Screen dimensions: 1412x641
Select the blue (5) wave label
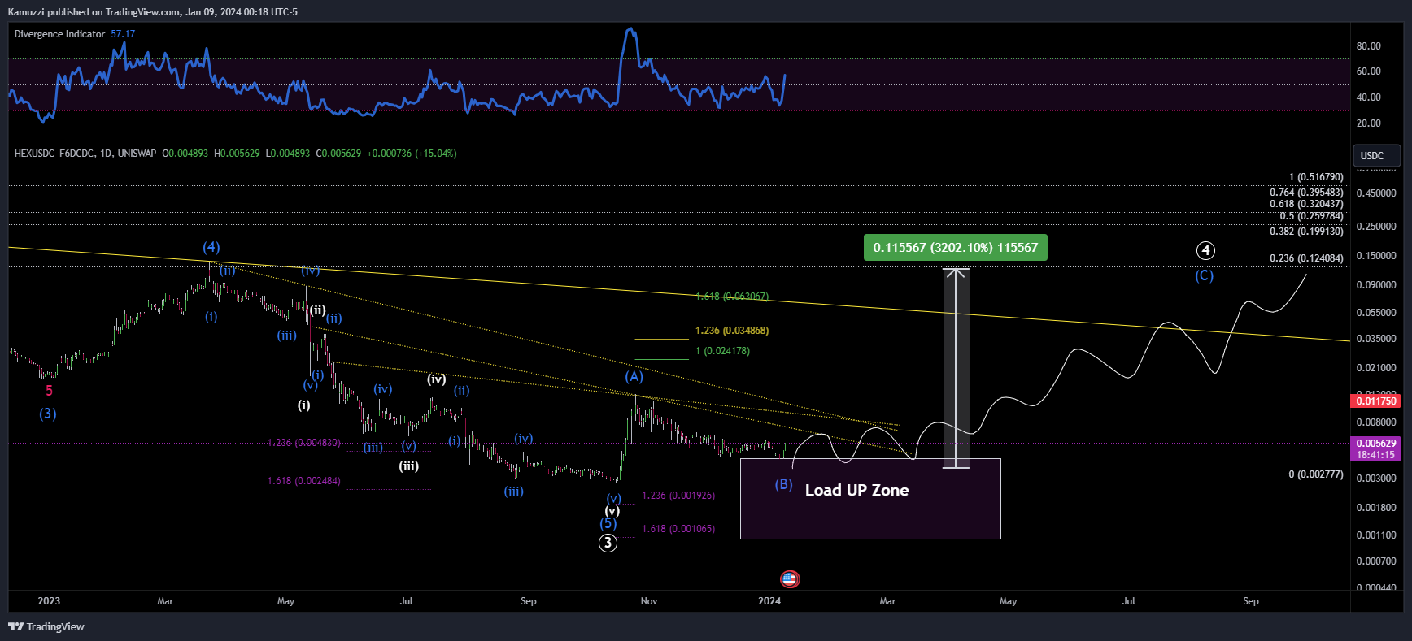pyautogui.click(x=608, y=523)
